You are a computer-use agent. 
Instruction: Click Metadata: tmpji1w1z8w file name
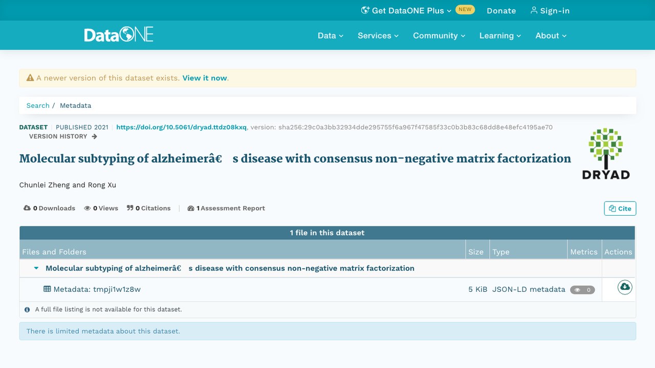tap(97, 289)
